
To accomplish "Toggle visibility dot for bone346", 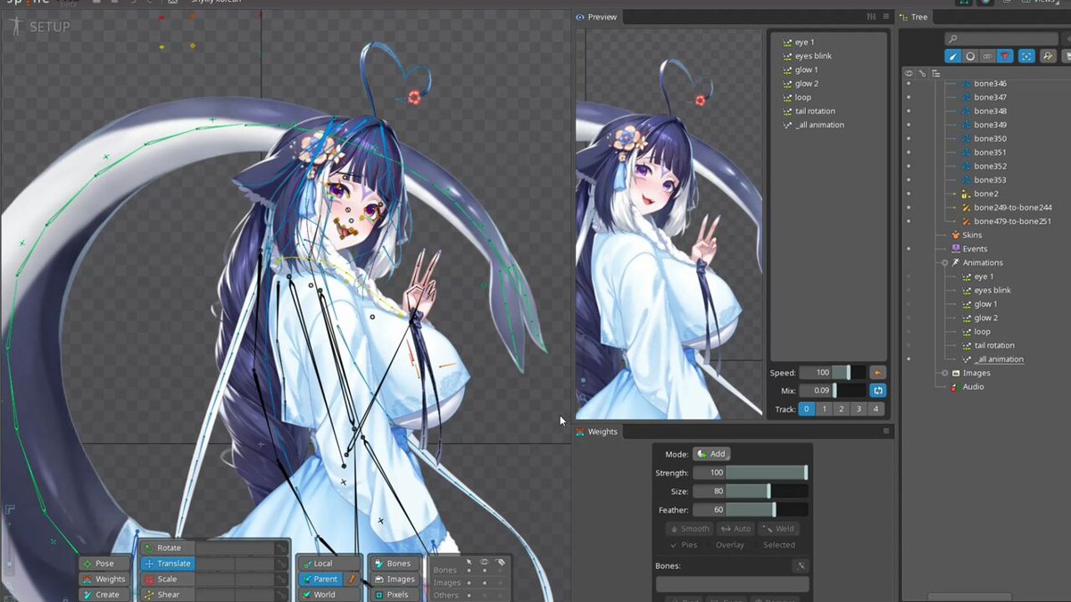I will (909, 84).
